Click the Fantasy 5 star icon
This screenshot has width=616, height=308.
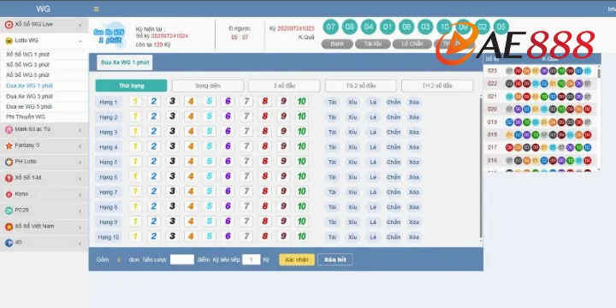pos(9,145)
